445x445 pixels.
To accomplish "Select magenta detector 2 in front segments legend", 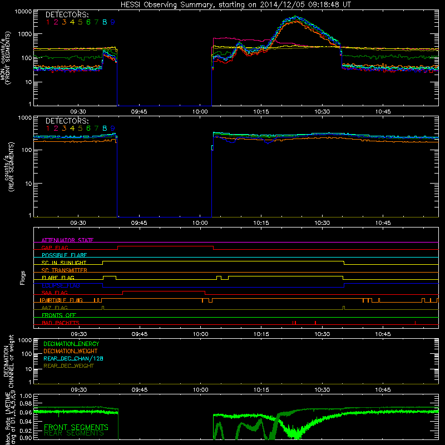I will point(56,22).
